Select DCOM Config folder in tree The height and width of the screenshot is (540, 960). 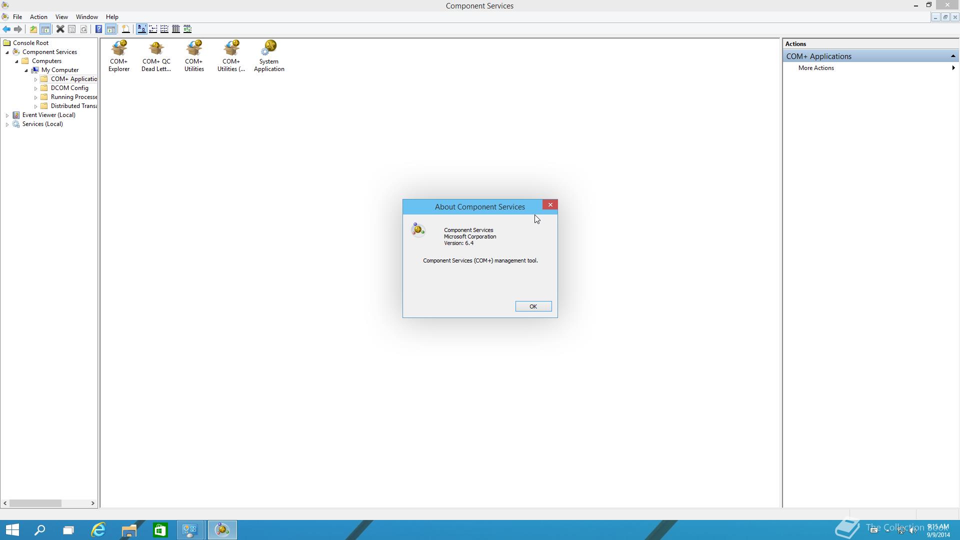69,88
